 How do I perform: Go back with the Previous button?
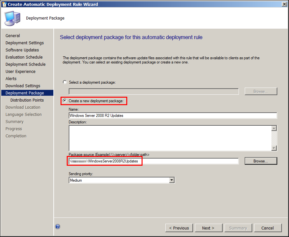point(179,228)
